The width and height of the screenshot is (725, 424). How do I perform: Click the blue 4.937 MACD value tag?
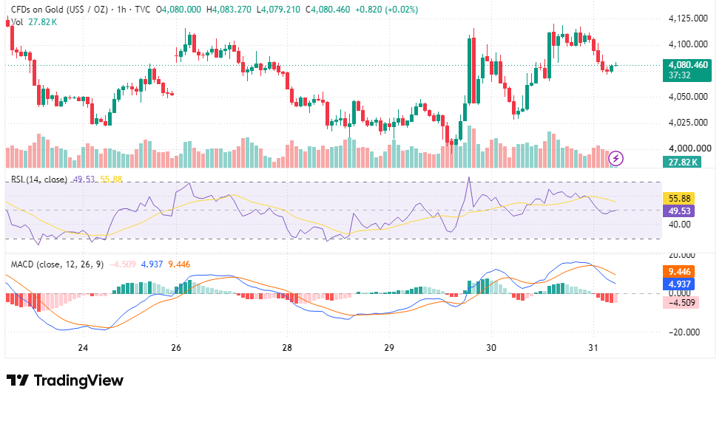[x=679, y=284]
